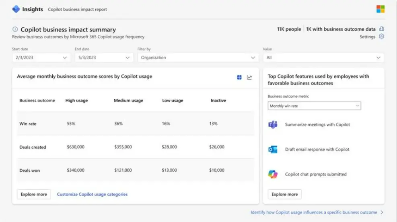Click the 11K people text
This screenshot has width=397, height=222.
289,29
